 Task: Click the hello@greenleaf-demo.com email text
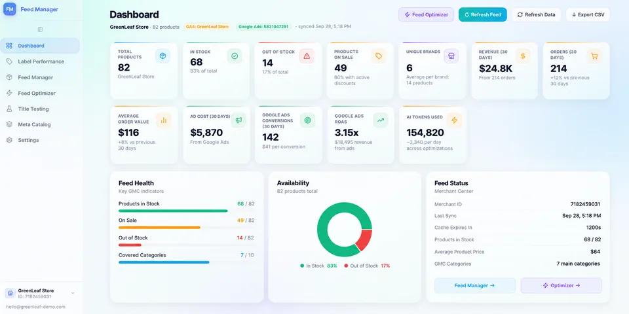(35, 307)
